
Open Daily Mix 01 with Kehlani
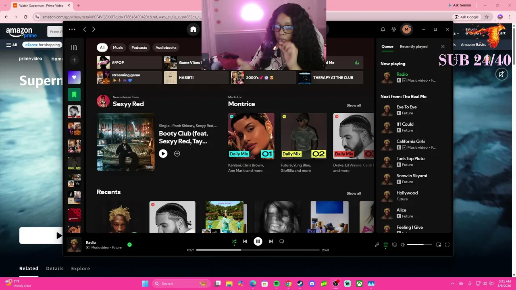pos(251,136)
